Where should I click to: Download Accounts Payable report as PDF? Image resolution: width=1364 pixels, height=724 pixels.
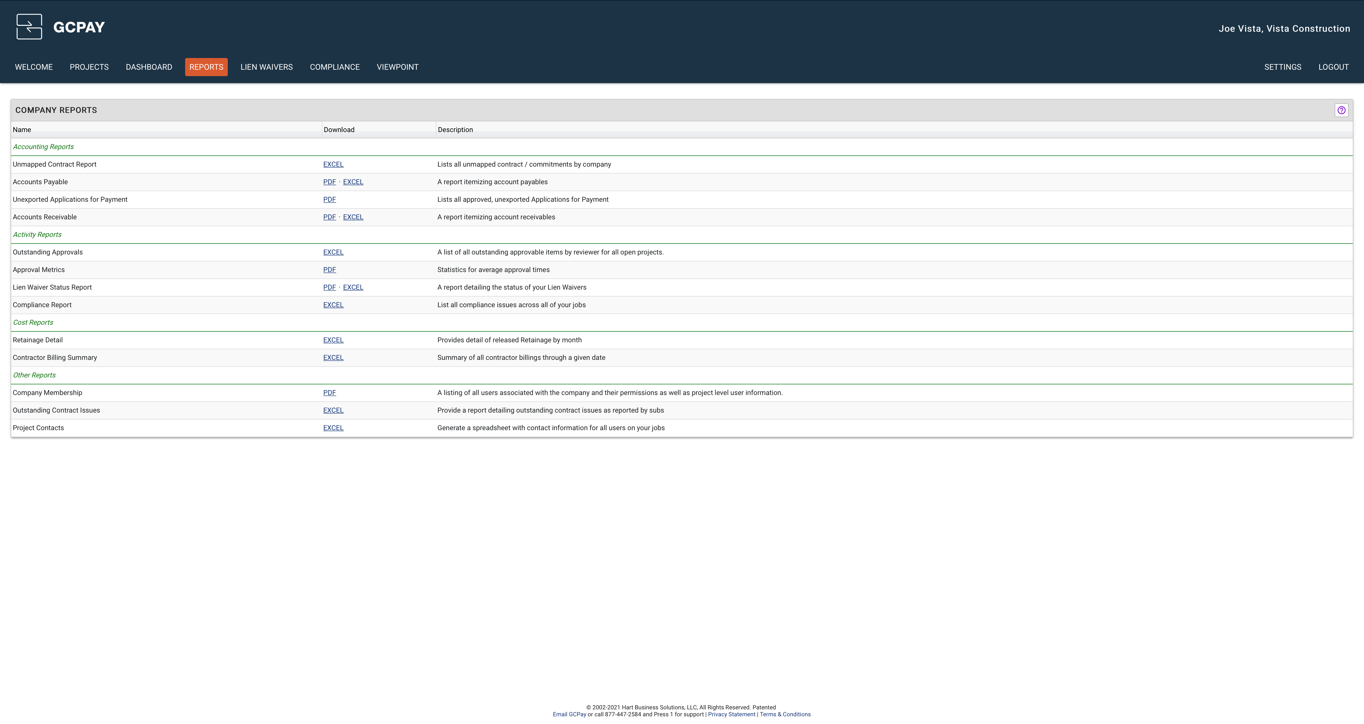(x=329, y=182)
